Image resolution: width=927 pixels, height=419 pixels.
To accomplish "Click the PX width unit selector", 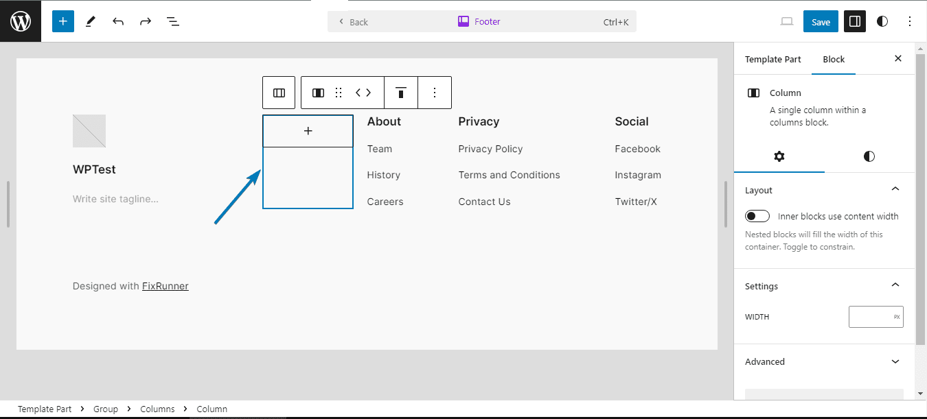I will tap(897, 317).
